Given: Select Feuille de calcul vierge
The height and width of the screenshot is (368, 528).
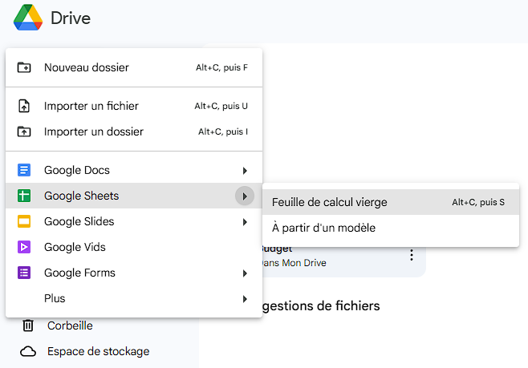Looking at the screenshot, I should click(x=329, y=202).
